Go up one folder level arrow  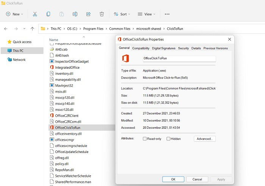32,28
